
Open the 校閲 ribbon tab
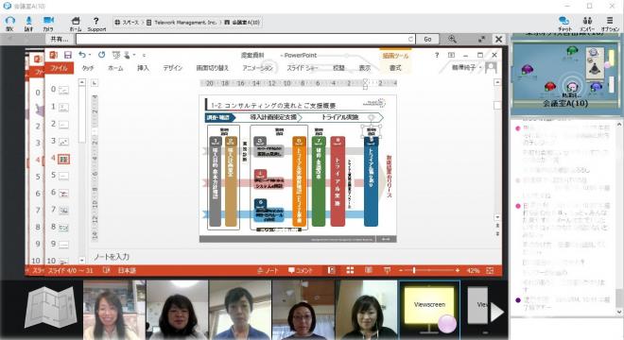338,68
